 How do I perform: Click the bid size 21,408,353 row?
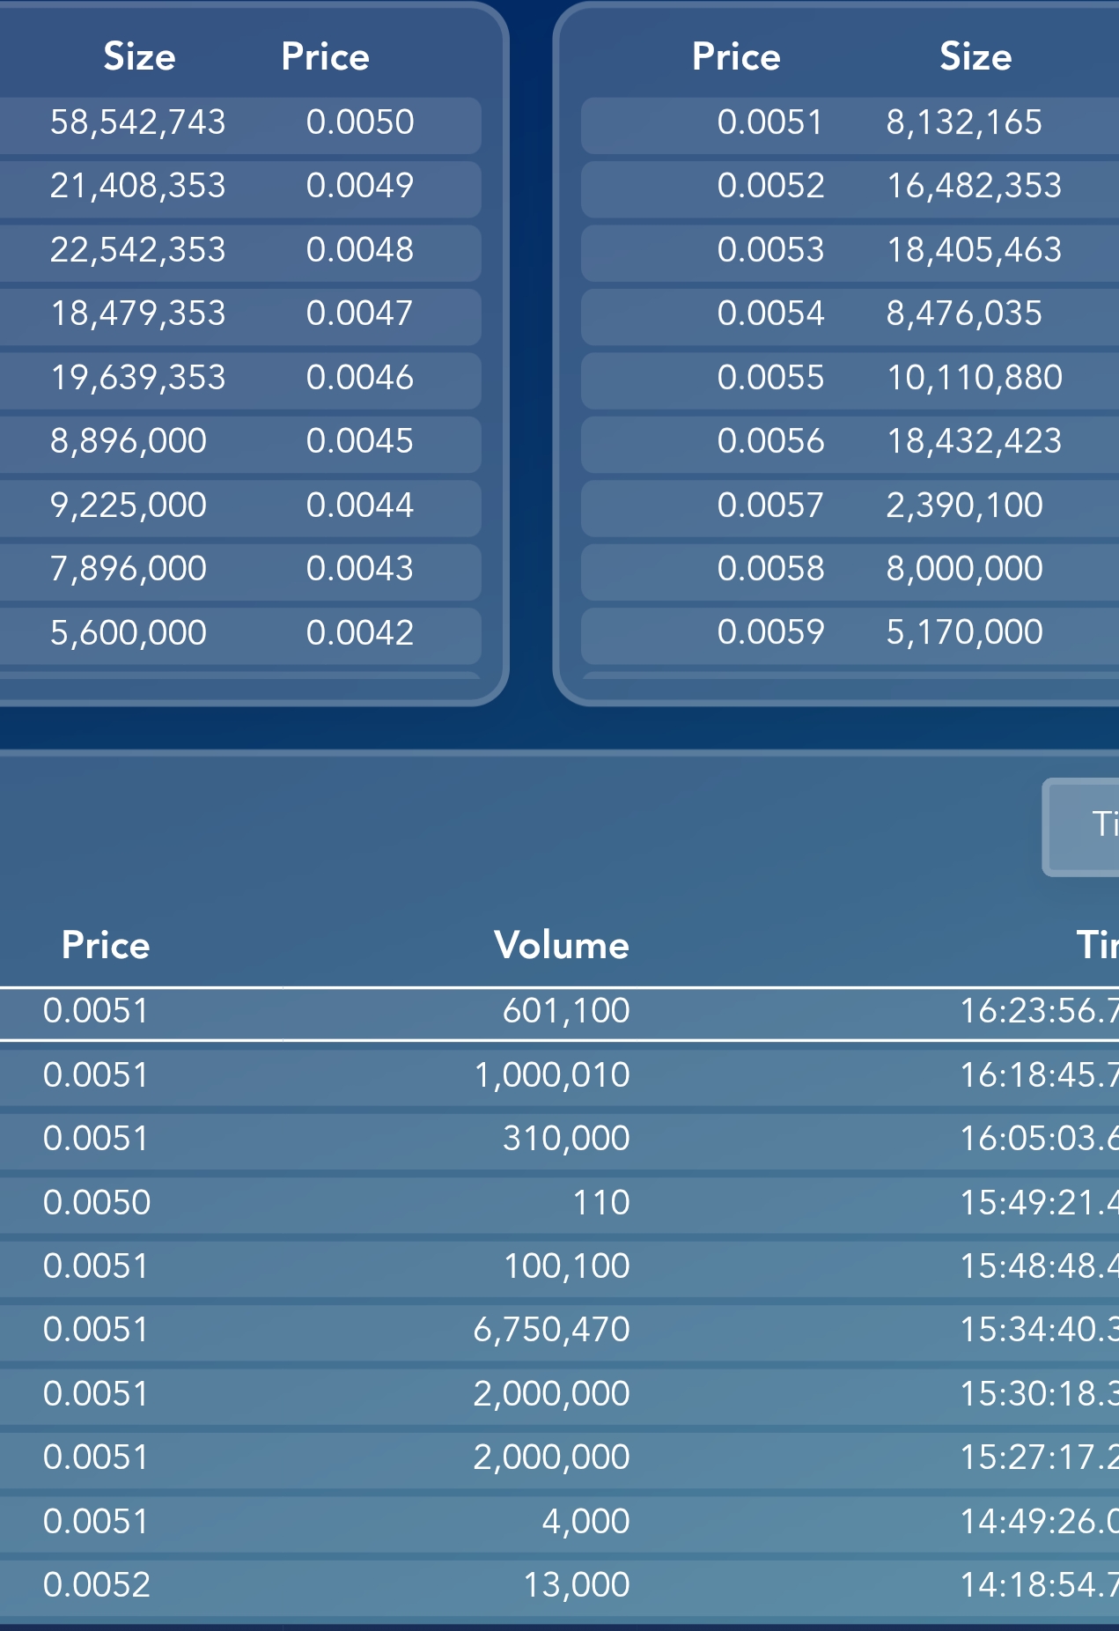[238, 186]
